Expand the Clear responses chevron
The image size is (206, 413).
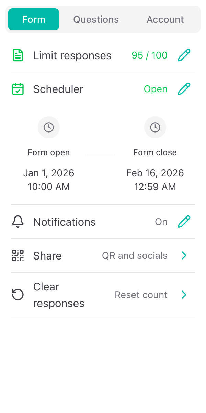point(184,295)
